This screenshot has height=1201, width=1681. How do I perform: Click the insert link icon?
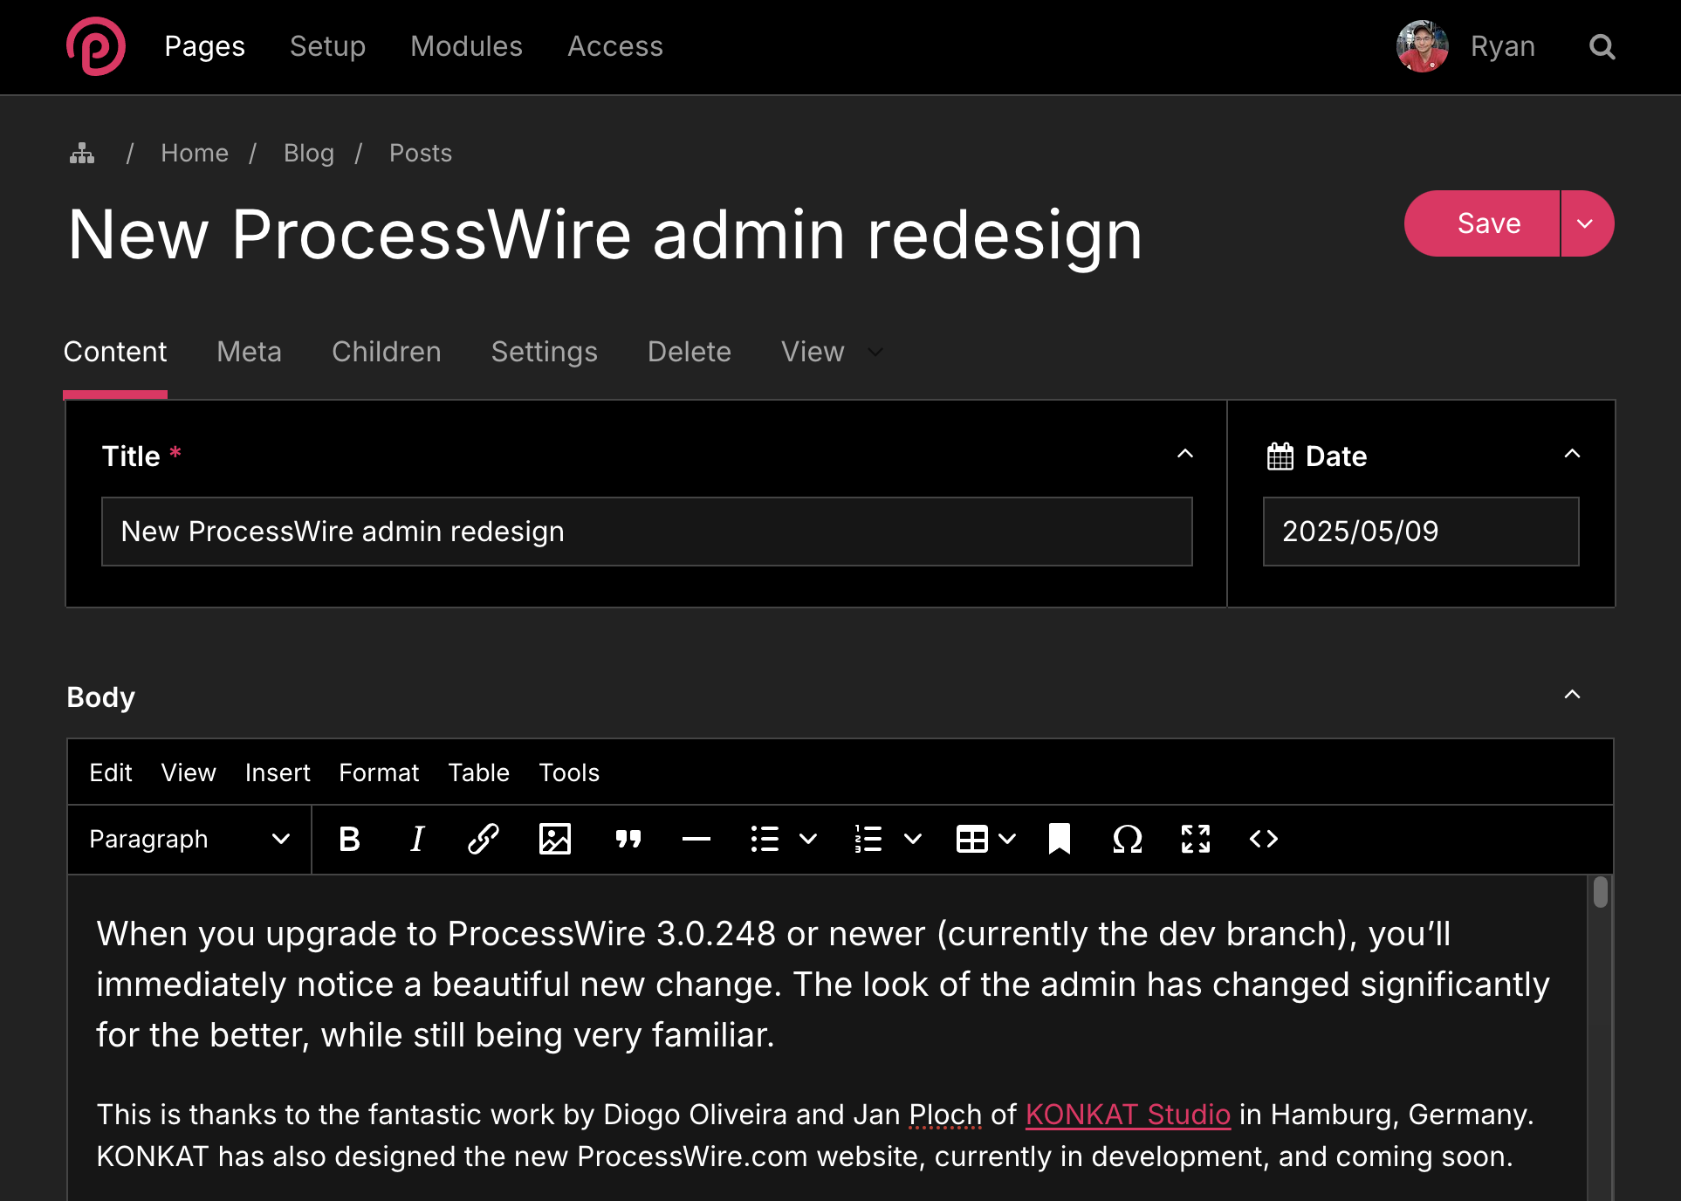(483, 839)
